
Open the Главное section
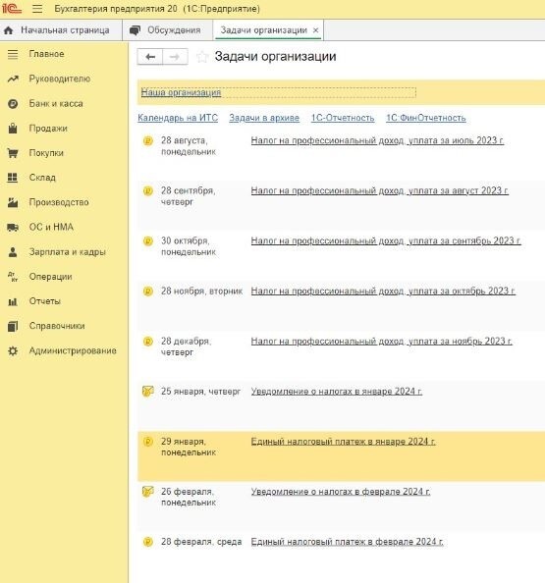(x=46, y=54)
